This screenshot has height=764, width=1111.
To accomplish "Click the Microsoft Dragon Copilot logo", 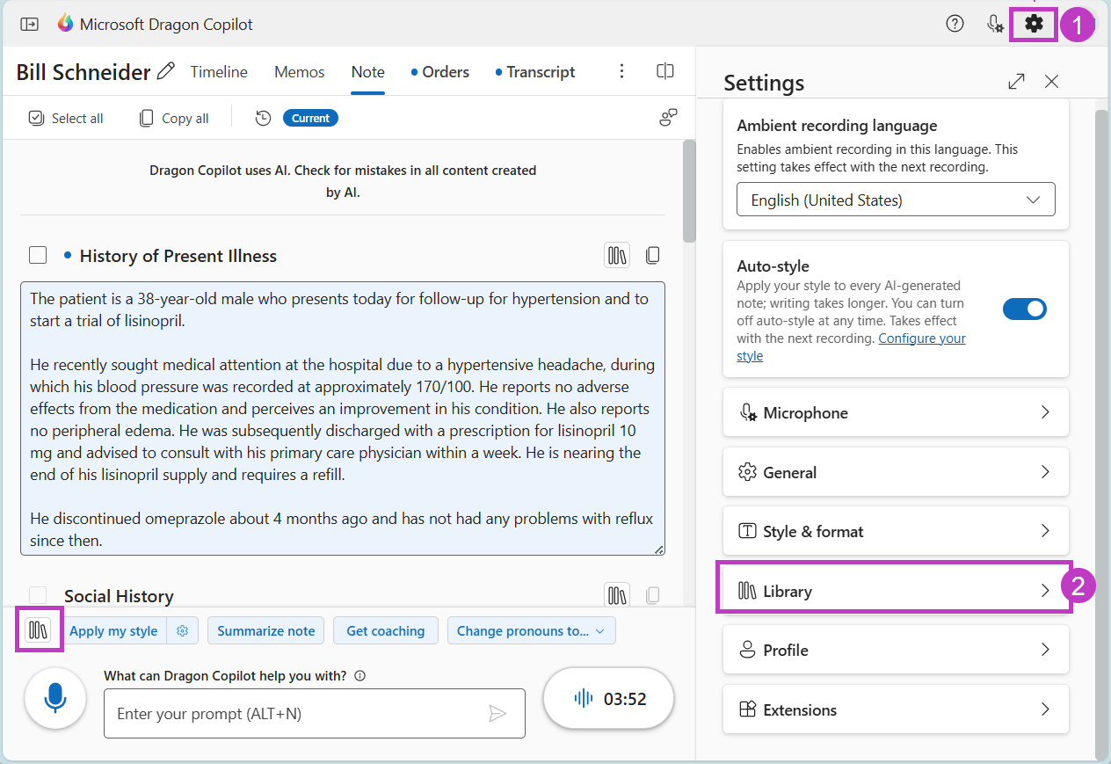I will point(66,24).
